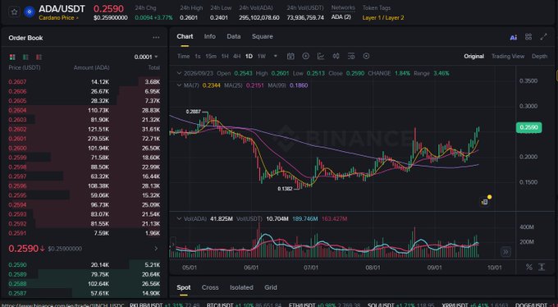Collapse the Vol(ADA) indicator chevron
This screenshot has width=558, height=307.
[179, 218]
